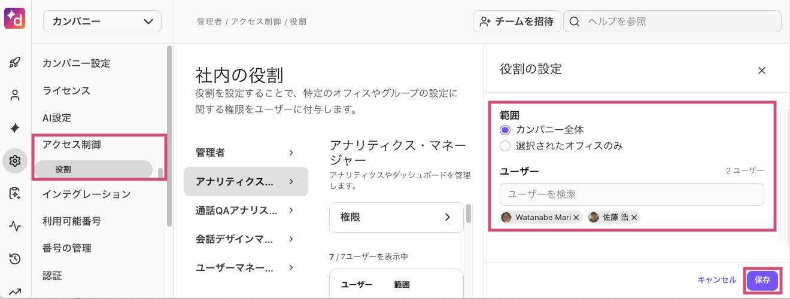This screenshot has width=790, height=299.
Task: Open 利用可能番号 menu item
Action: [72, 221]
